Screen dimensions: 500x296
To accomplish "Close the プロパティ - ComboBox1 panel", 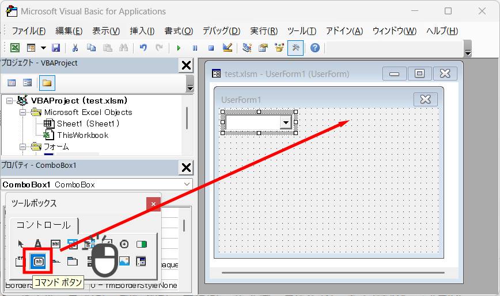I will tap(186, 168).
